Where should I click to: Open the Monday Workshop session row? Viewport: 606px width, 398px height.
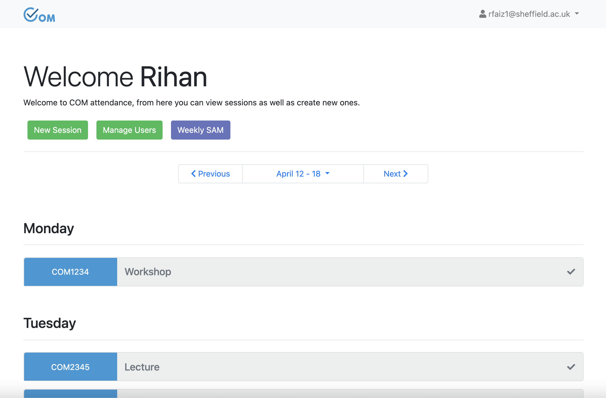click(x=336, y=272)
